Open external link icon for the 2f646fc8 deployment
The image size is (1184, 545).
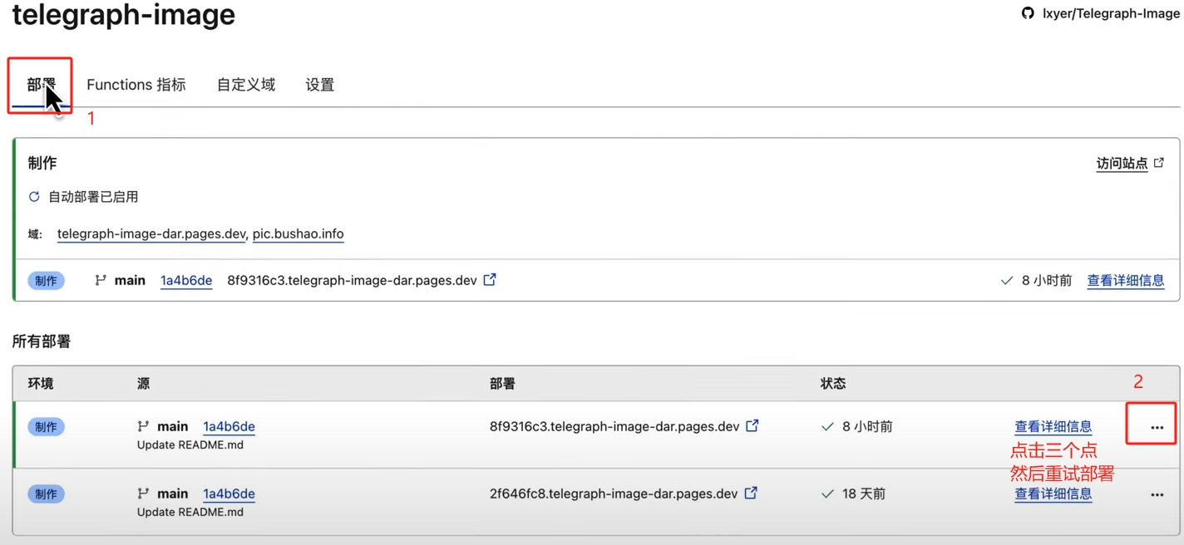point(751,493)
